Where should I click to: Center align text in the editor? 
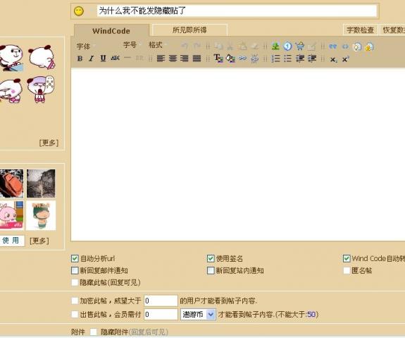point(173,59)
